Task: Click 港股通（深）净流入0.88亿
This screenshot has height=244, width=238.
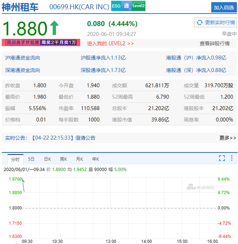Action: point(196,70)
